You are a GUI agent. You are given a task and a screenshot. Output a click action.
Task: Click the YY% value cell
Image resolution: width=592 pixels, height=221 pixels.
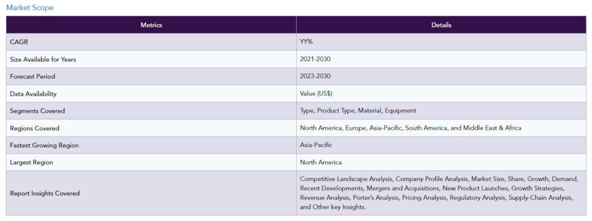441,42
